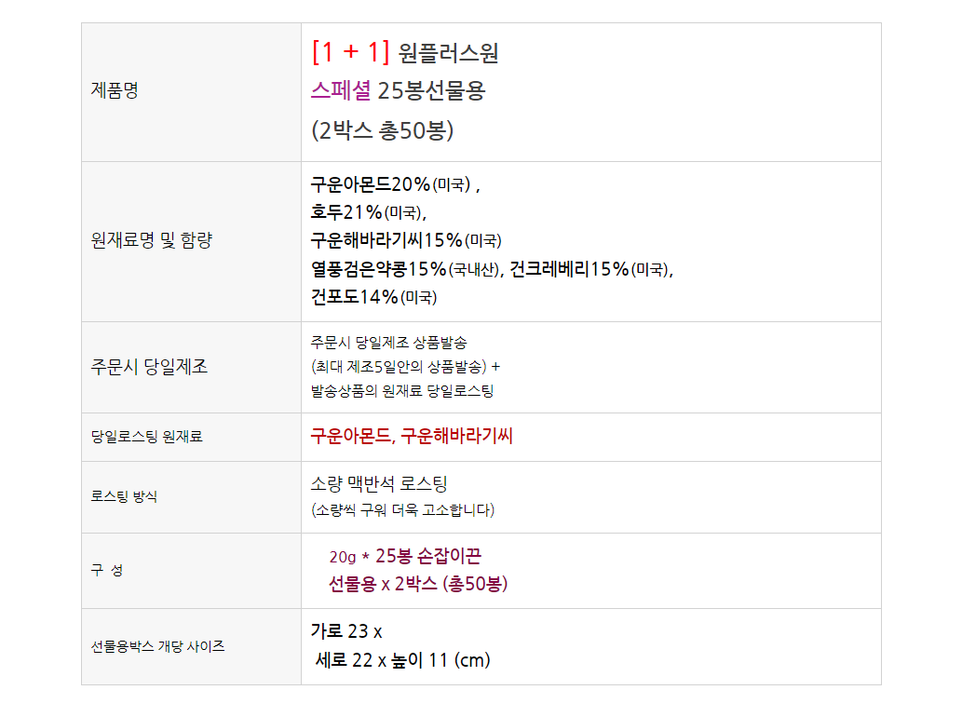The width and height of the screenshot is (962, 717).
Task: Click the 당일로스팅 원재료 row label
Action: (146, 436)
